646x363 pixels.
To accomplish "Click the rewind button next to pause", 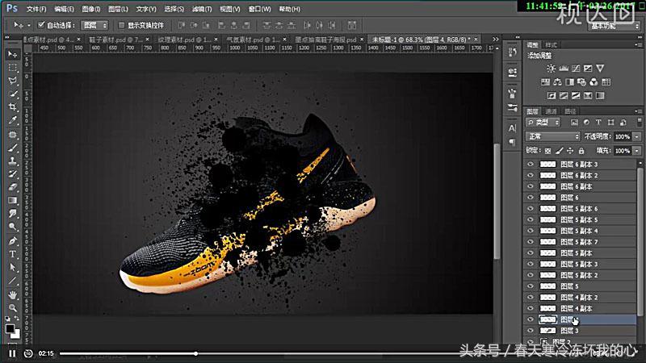I will coord(28,353).
